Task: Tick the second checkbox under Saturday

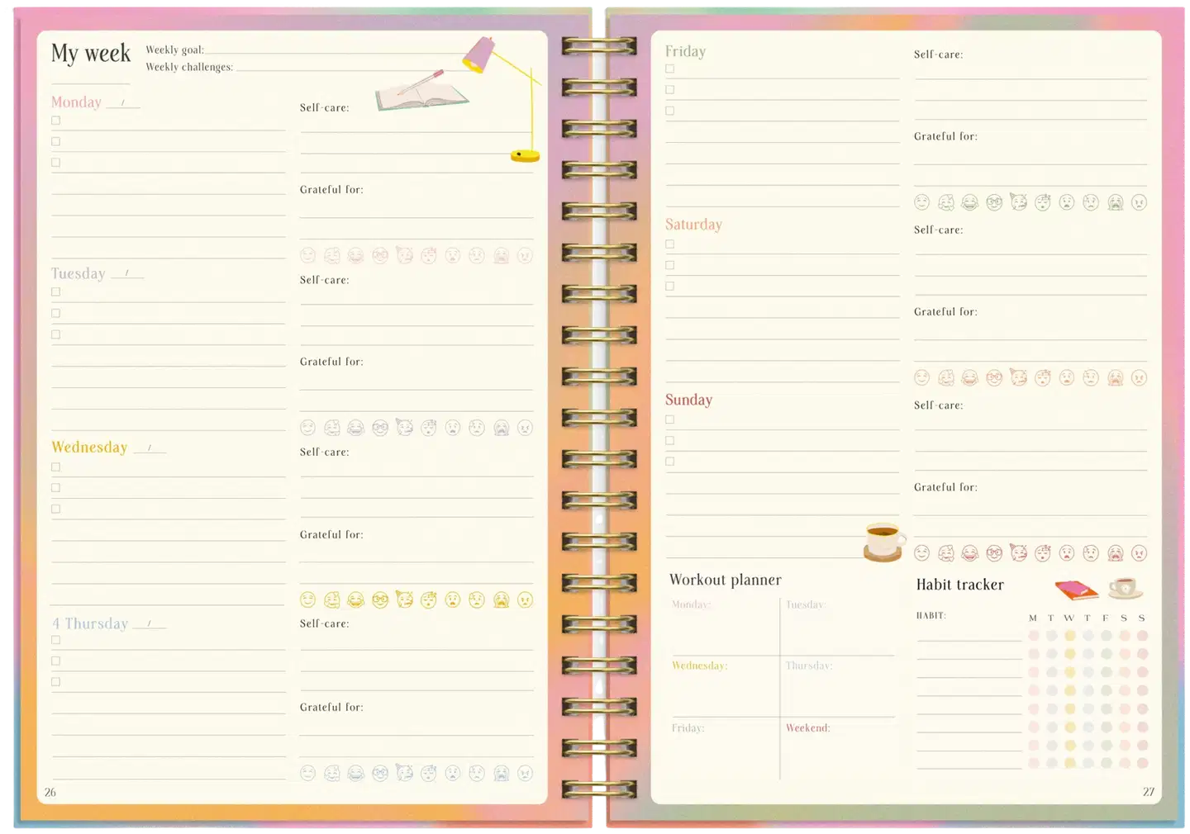Action: [670, 265]
